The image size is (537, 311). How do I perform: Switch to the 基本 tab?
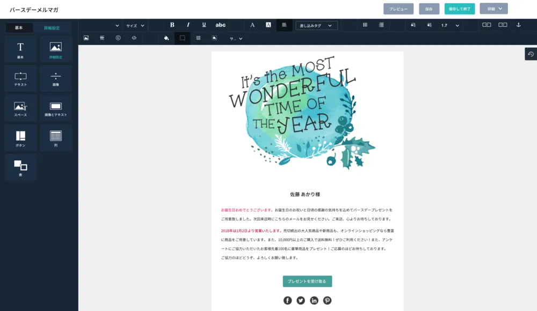tap(19, 27)
